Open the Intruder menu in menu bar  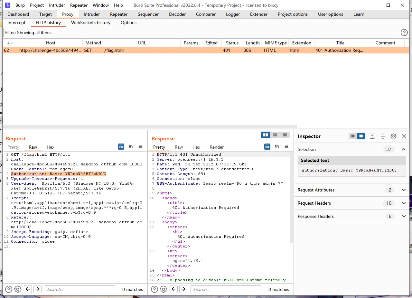[x=57, y=5]
